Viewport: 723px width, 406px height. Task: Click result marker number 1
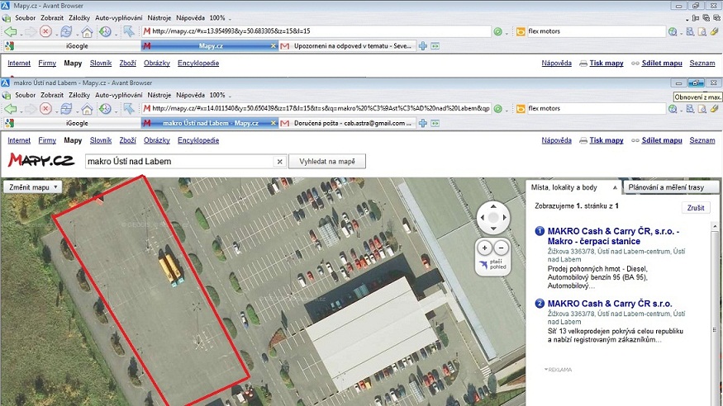point(540,231)
